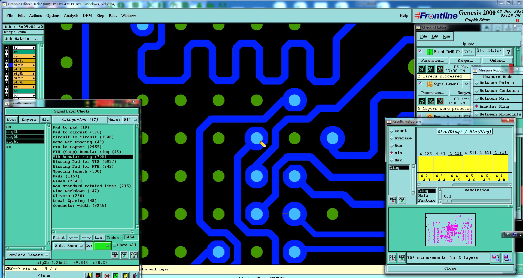Click the Last navigation button
Screen dimensions: 523x278
tap(99, 238)
